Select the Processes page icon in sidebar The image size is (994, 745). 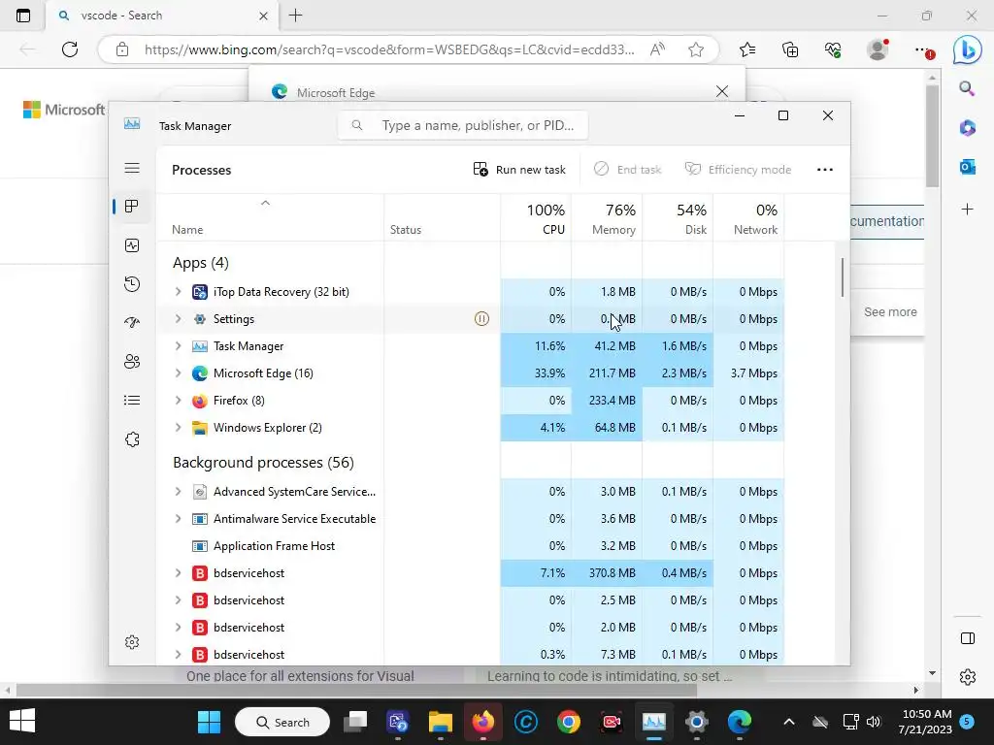coord(132,207)
